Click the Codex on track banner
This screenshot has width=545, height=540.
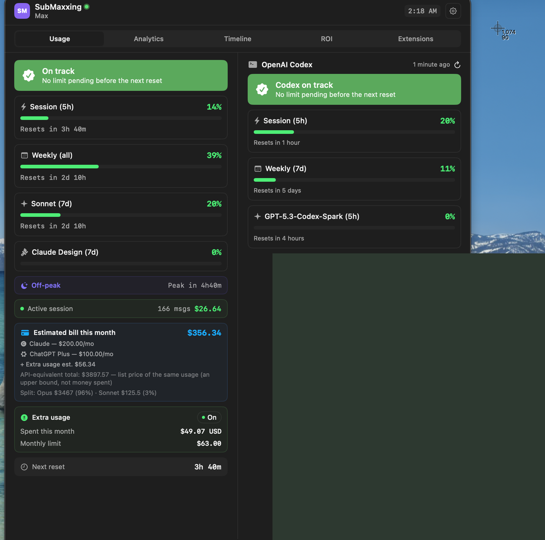354,89
